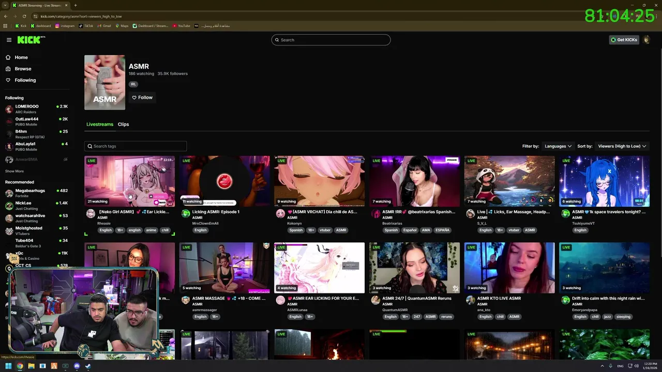The image size is (662, 372).
Task: Open a new Chrome tab
Action: (76, 5)
